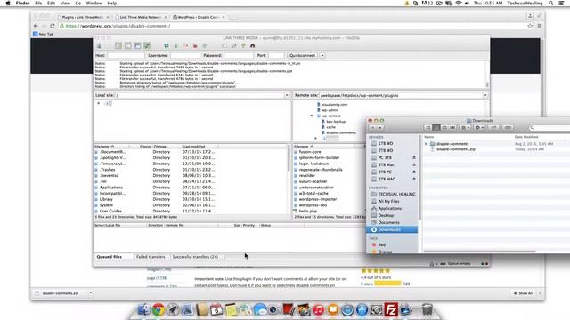
Task: Click the Quickconnect button
Action: 303,55
